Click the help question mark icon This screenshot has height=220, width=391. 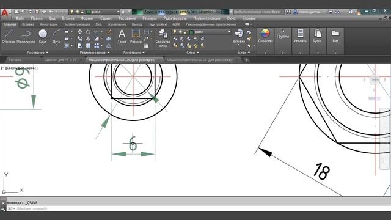click(x=350, y=12)
